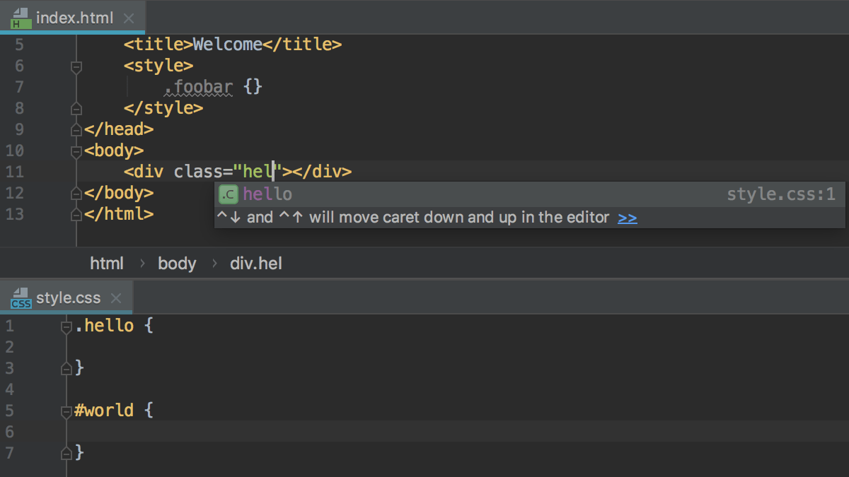Click the >> link in completion hint
The width and height of the screenshot is (849, 477).
tap(627, 218)
